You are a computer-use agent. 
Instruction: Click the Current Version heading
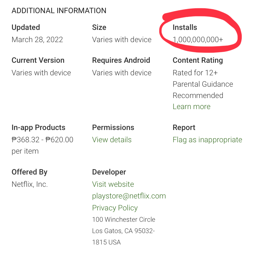point(38,60)
